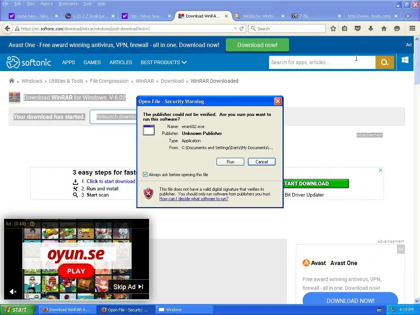Click Cancel in the Security Warning dialog

[x=261, y=162]
